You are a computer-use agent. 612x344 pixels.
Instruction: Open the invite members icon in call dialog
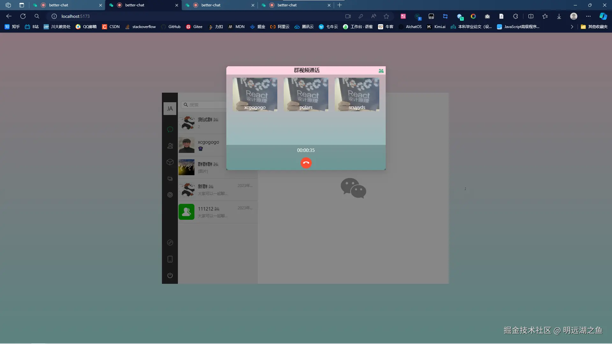click(x=381, y=71)
